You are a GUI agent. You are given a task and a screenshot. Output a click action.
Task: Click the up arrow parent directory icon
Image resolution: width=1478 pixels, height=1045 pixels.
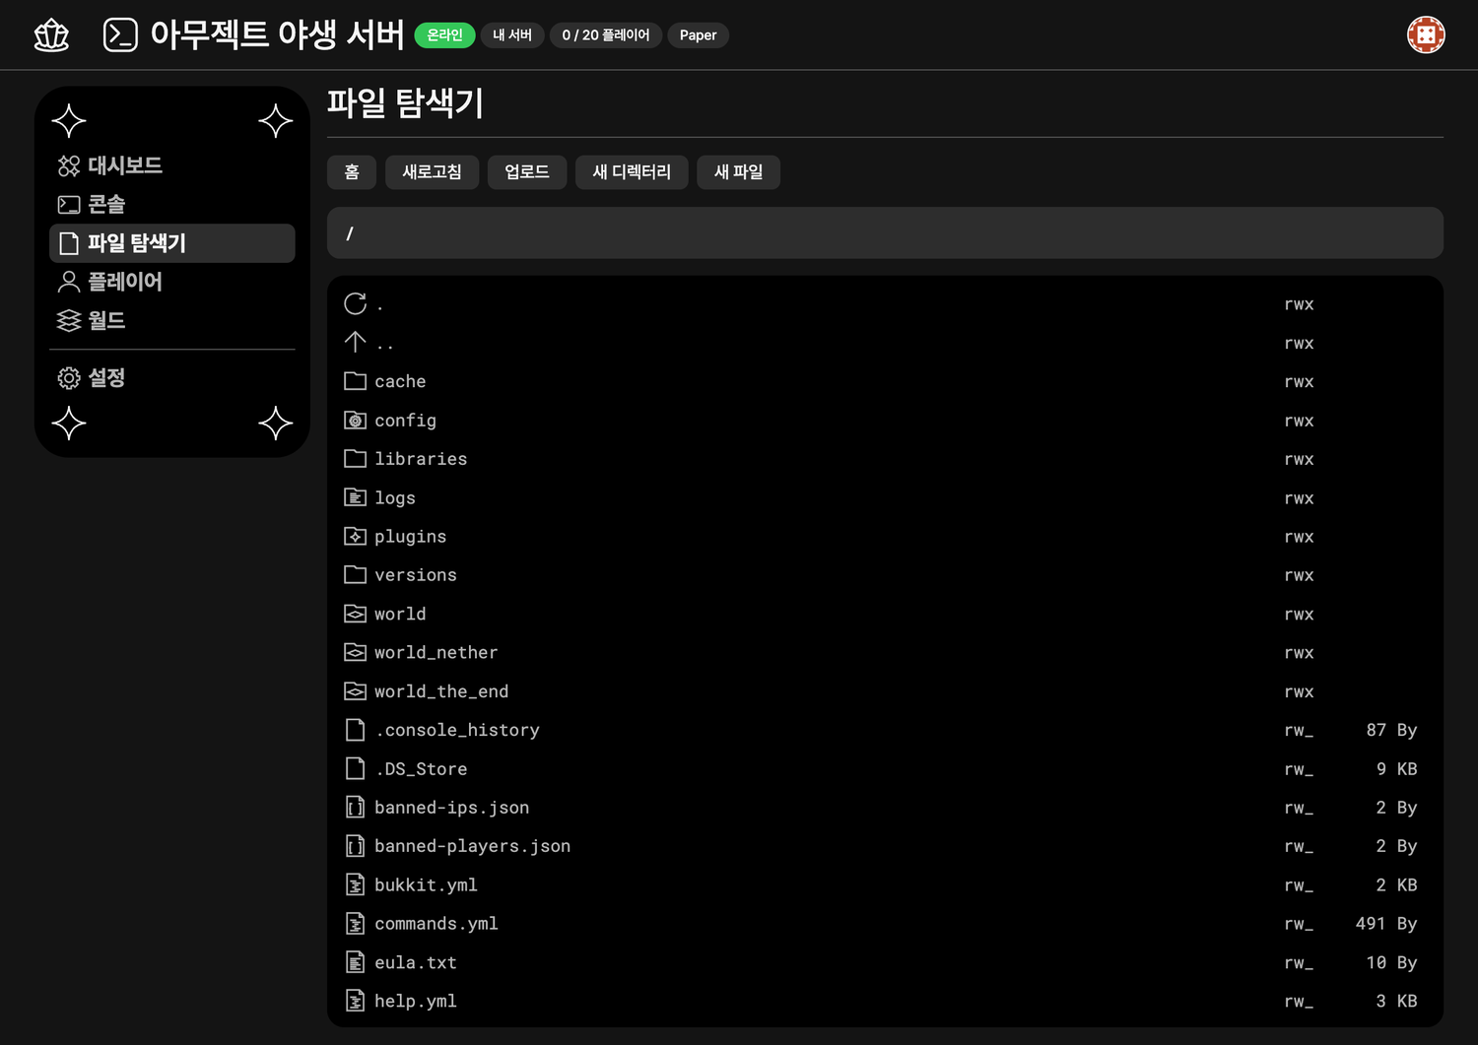click(x=356, y=343)
